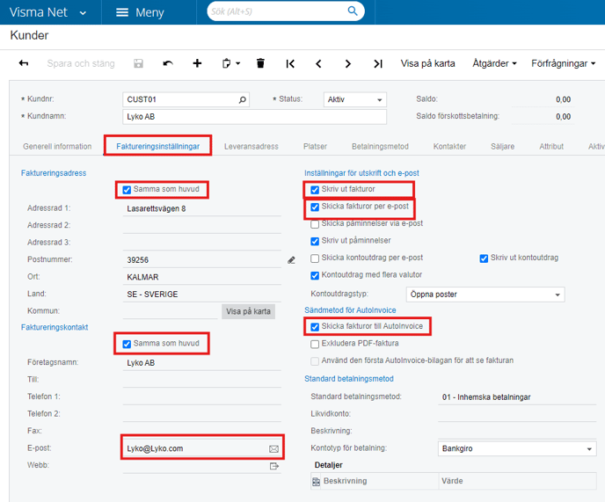Click in the Sök search field
The image size is (605, 502).
tap(278, 11)
